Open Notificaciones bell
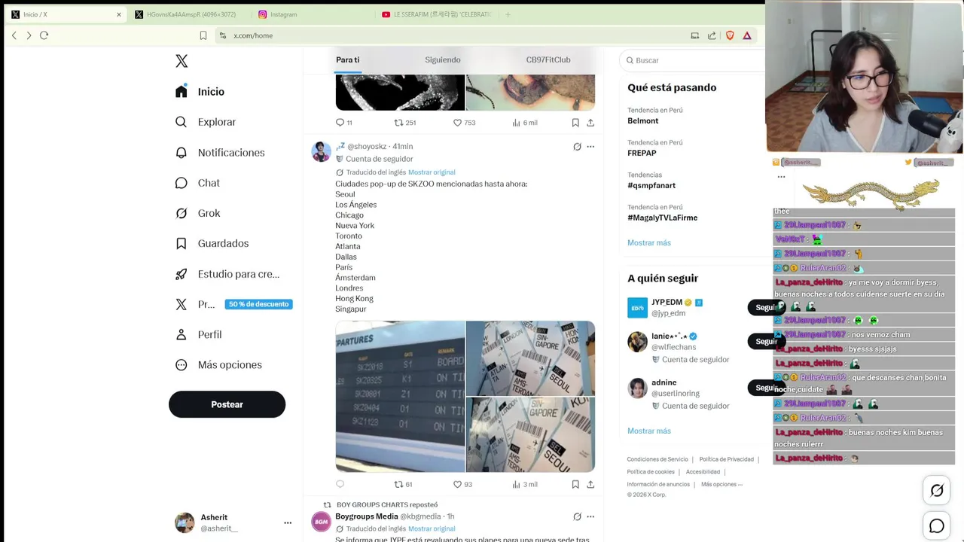This screenshot has height=542, width=964. point(219,153)
